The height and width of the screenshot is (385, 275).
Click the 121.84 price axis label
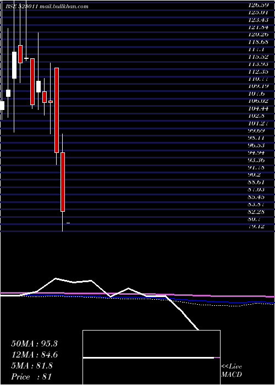[259, 27]
